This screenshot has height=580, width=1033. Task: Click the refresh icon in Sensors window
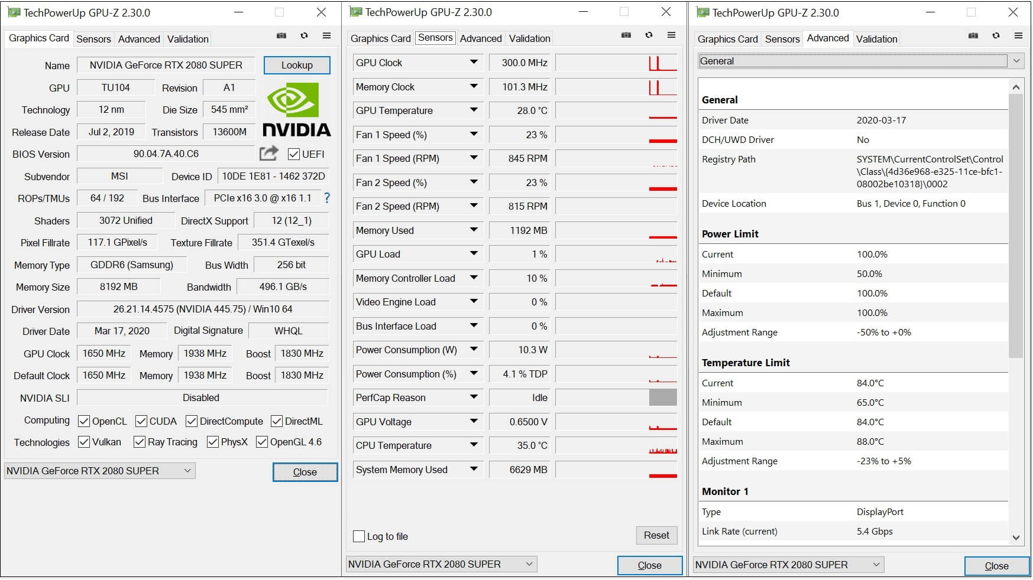649,35
